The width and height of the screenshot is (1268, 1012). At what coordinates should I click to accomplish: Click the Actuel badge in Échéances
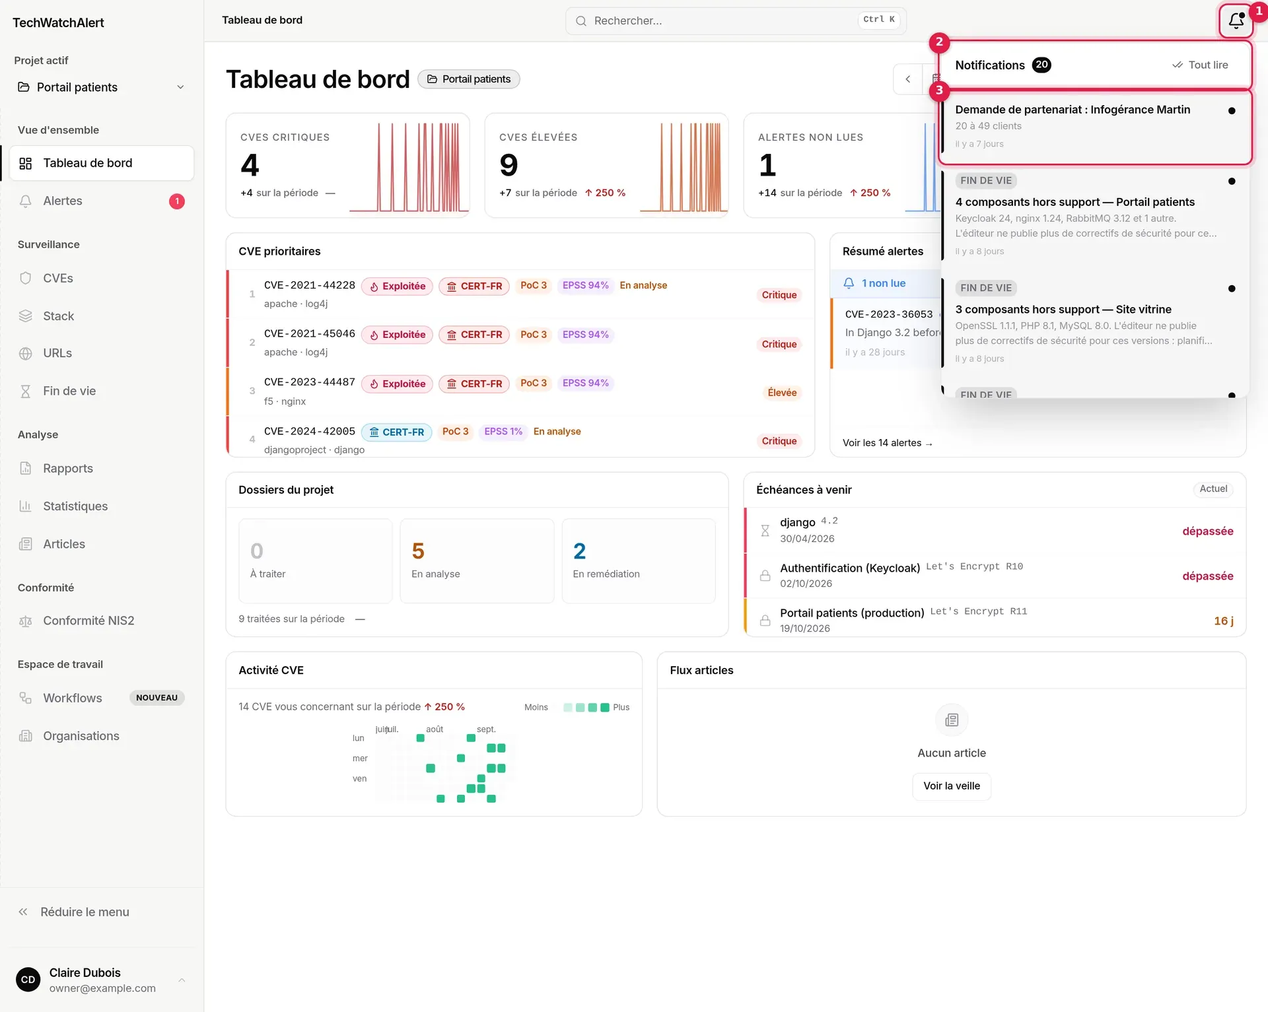pos(1213,489)
